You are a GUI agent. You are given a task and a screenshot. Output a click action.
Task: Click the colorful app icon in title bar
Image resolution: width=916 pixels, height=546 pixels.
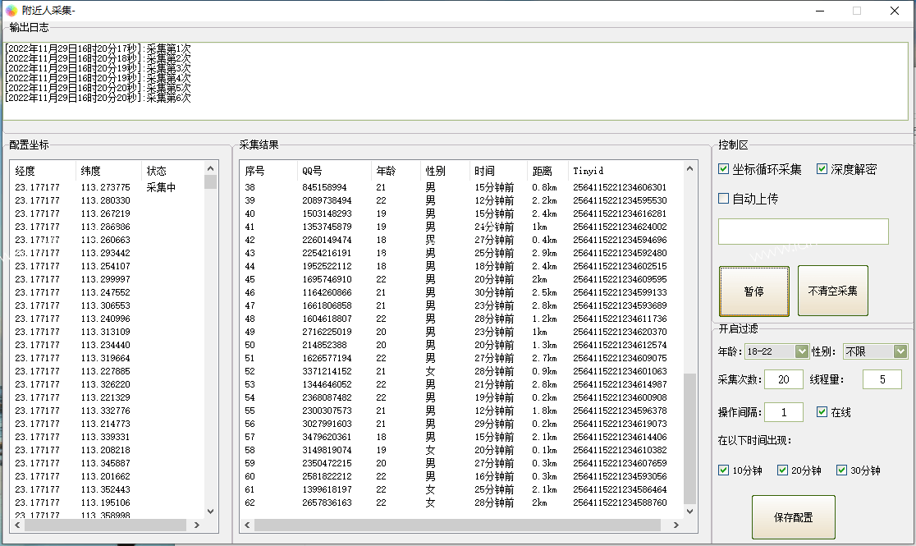(11, 11)
